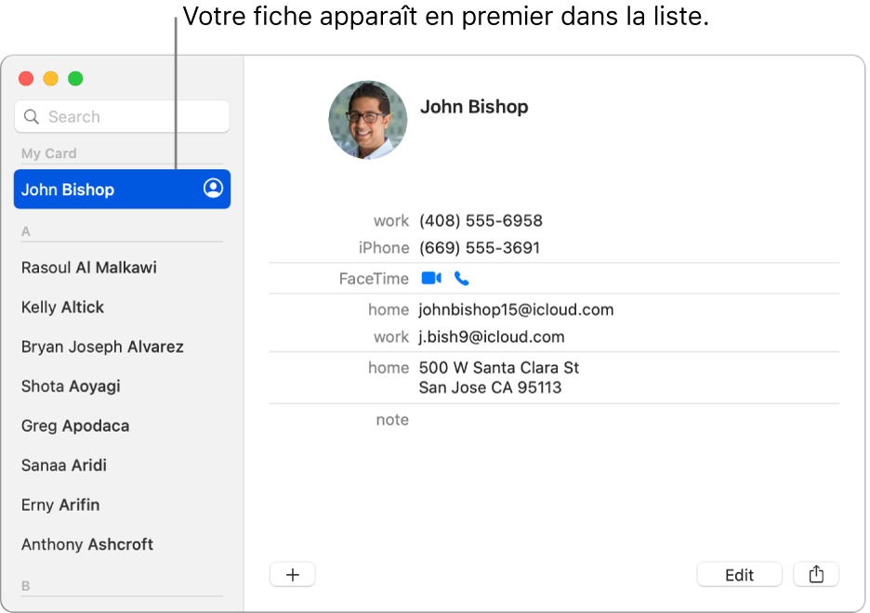Click section letter B header

(x=25, y=586)
